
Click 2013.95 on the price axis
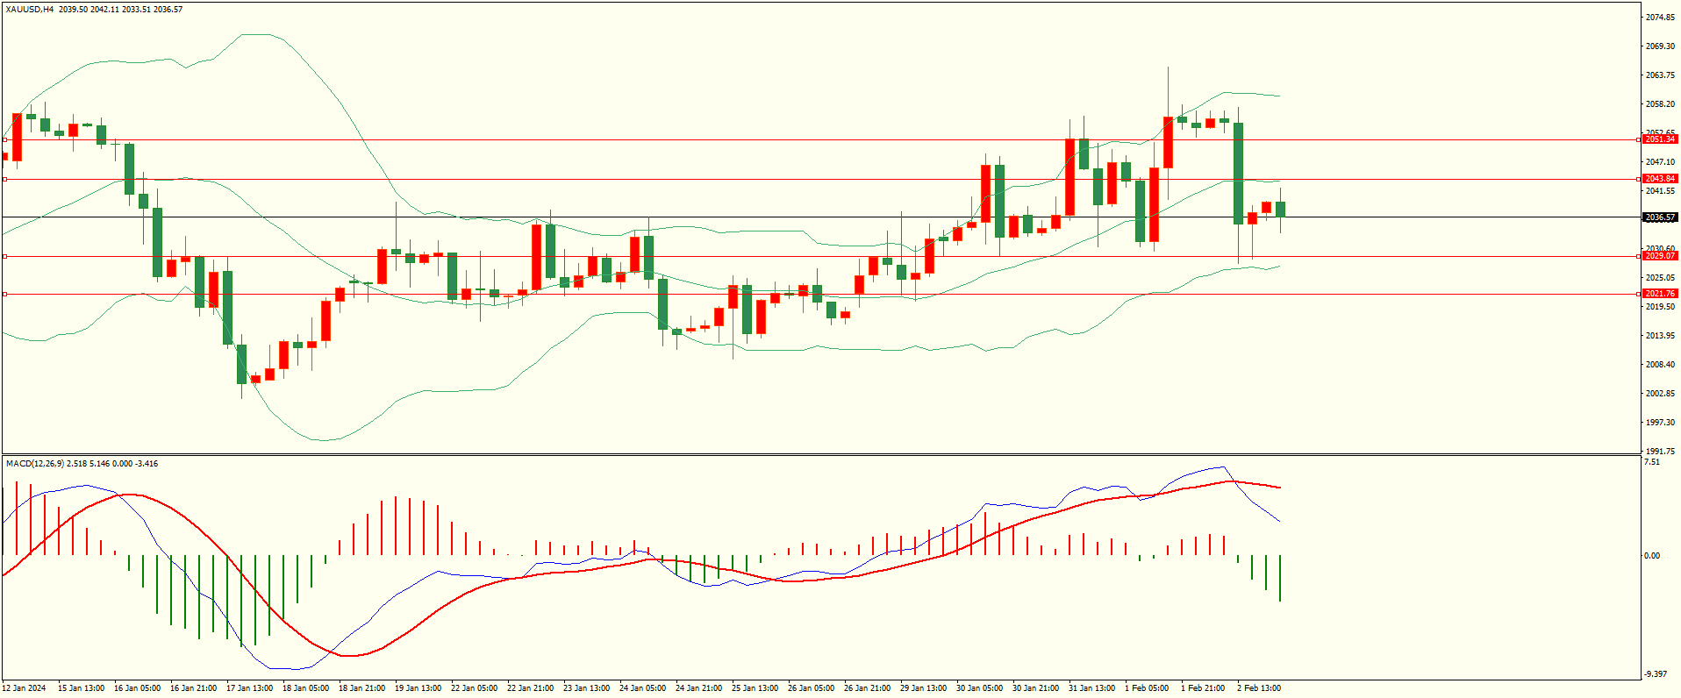pos(1660,336)
